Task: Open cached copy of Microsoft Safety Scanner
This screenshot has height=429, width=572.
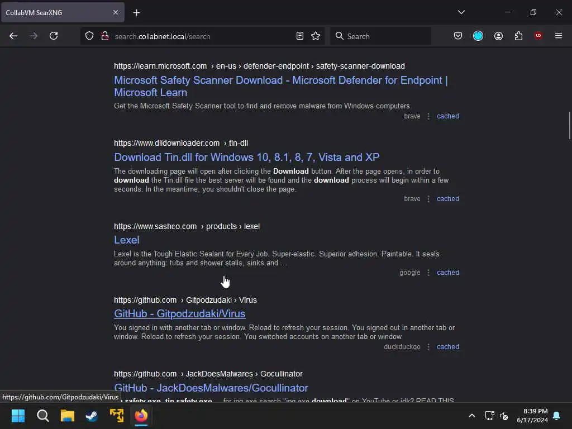Action: tap(447, 116)
